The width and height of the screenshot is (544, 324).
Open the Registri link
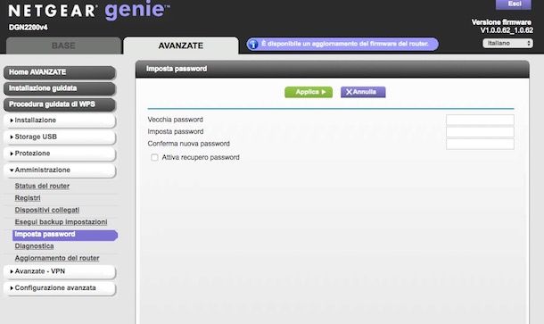coord(28,198)
